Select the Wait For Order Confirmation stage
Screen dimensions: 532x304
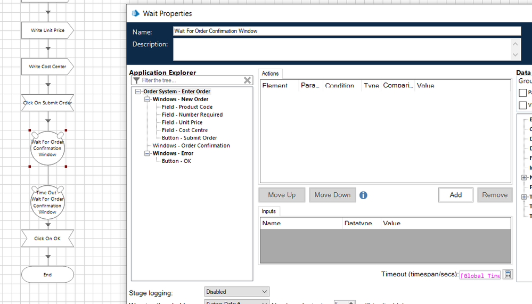pos(47,149)
